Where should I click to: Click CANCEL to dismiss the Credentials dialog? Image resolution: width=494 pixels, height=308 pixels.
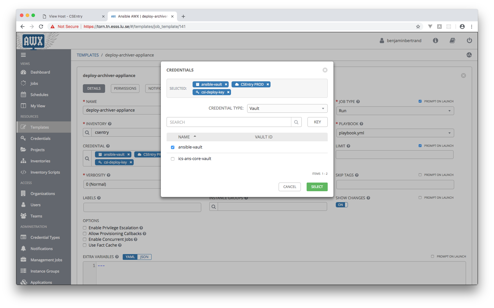tap(289, 187)
